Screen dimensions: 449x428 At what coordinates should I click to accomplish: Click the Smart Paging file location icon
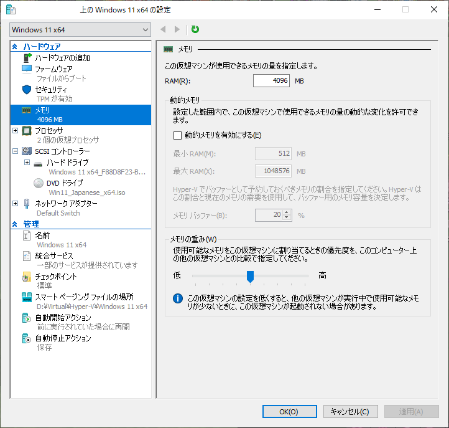pos(27,297)
